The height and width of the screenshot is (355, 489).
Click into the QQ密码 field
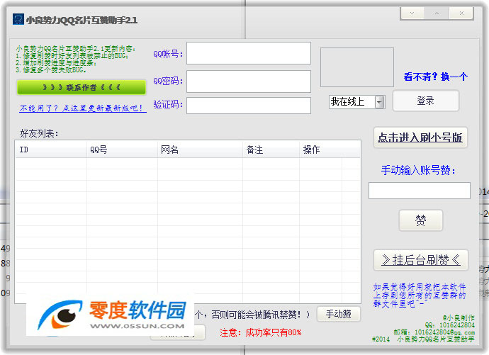coord(249,81)
